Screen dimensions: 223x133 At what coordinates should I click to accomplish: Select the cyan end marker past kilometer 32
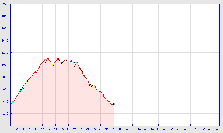click(114, 104)
